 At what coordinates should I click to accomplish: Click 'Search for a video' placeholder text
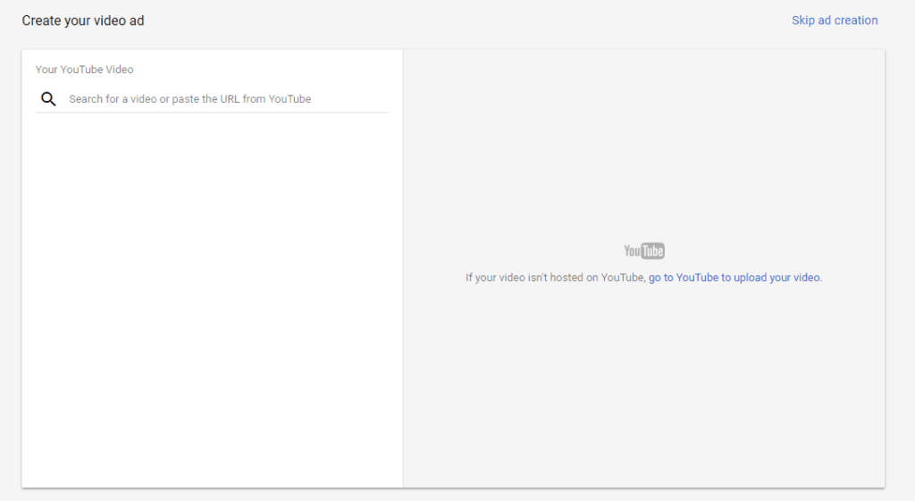click(112, 99)
